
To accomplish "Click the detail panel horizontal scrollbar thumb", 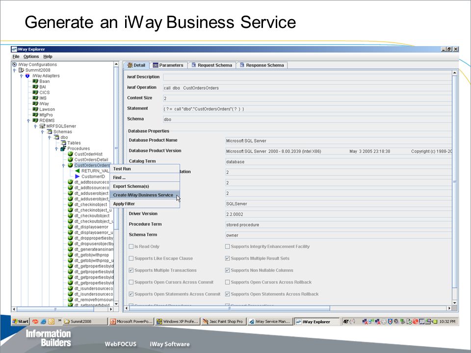I will pos(230,308).
